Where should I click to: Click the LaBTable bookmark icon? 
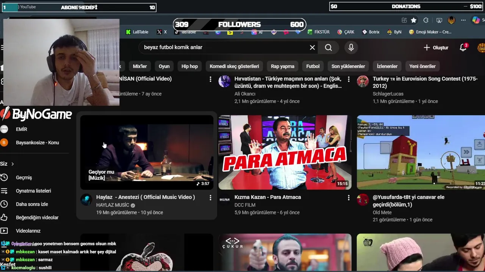(128, 32)
